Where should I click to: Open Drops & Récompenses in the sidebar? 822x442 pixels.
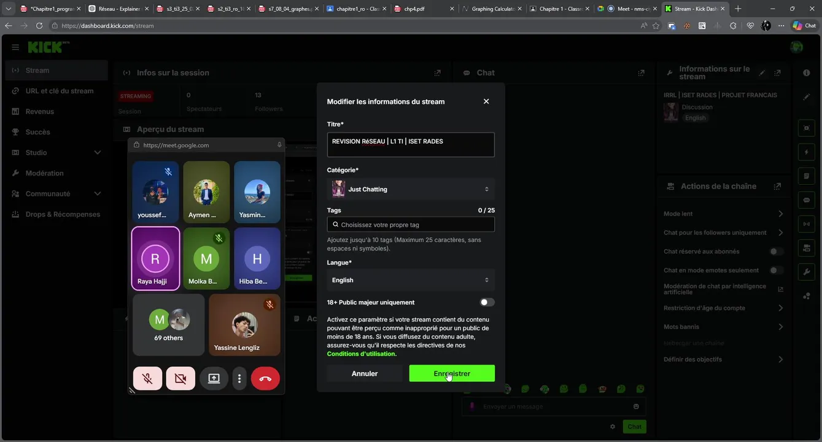56,214
